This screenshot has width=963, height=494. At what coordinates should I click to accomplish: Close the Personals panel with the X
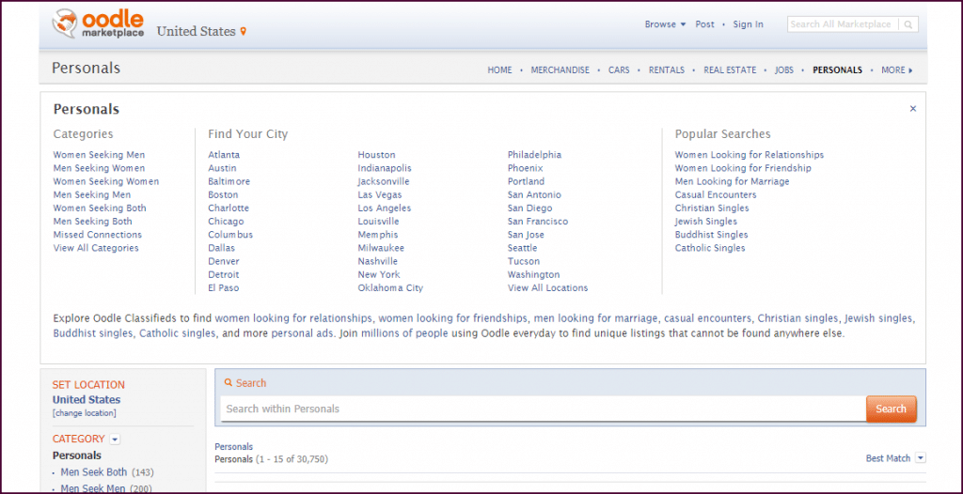pyautogui.click(x=912, y=109)
